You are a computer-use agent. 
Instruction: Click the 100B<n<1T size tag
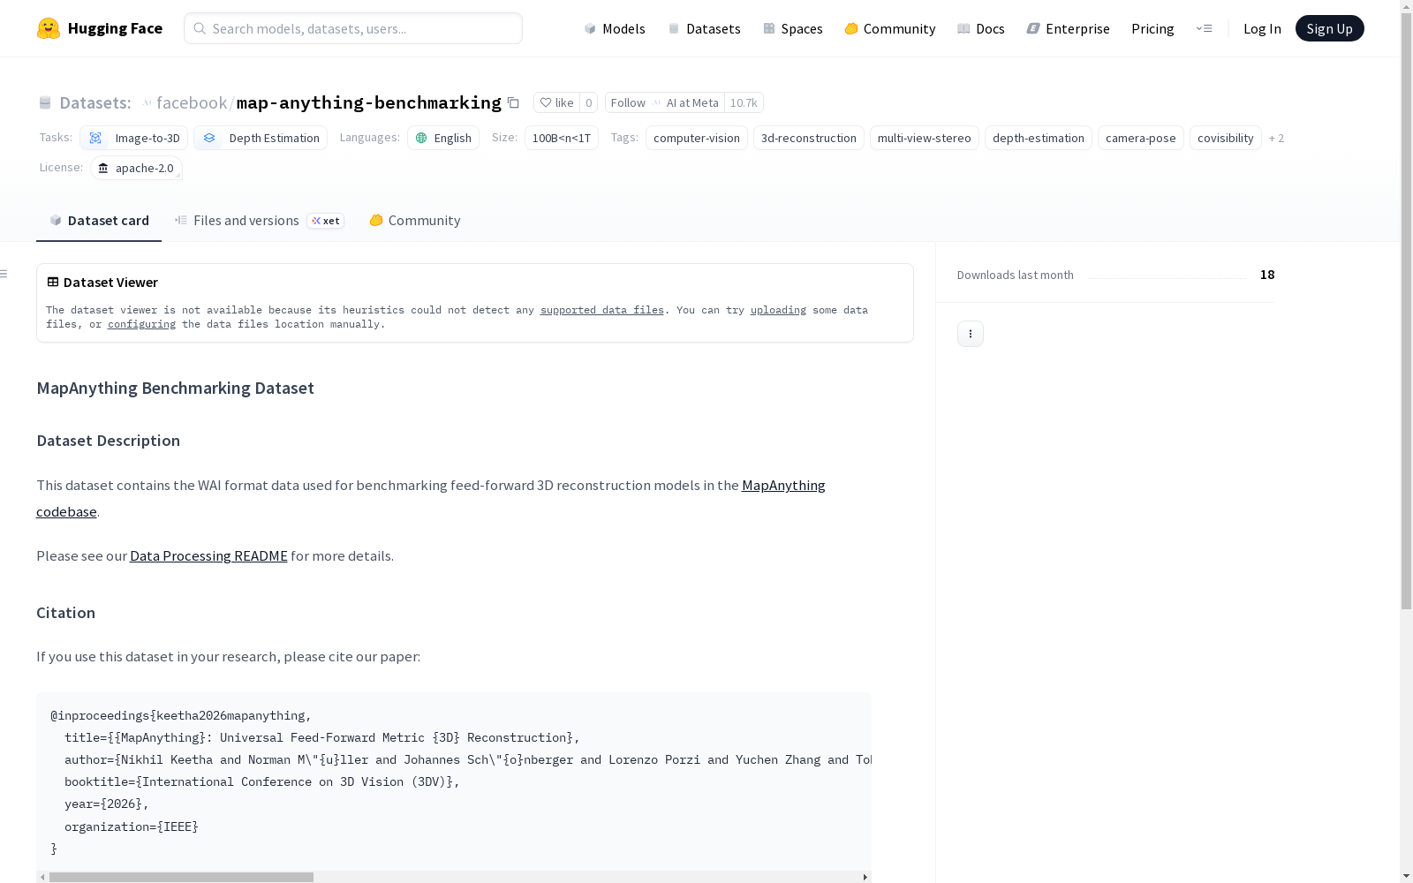tap(562, 138)
